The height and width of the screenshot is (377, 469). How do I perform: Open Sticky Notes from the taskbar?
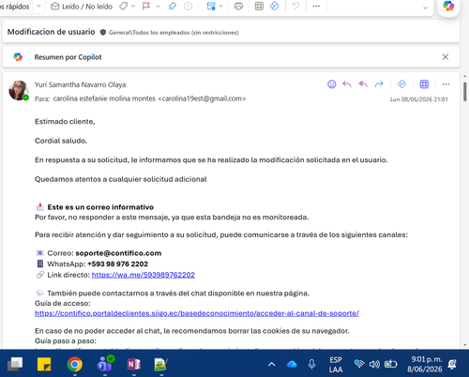(x=44, y=364)
